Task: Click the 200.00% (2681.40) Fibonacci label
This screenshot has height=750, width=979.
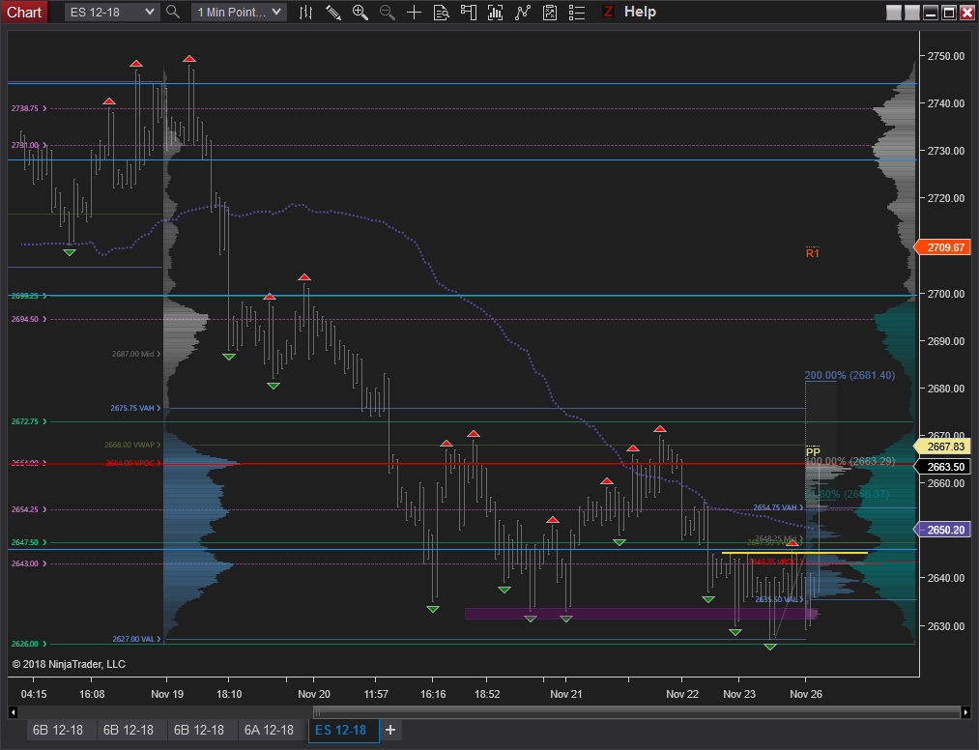Action: coord(849,375)
